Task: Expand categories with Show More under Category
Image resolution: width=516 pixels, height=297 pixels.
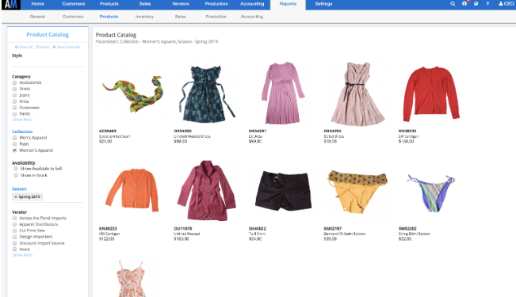Action: [x=22, y=120]
